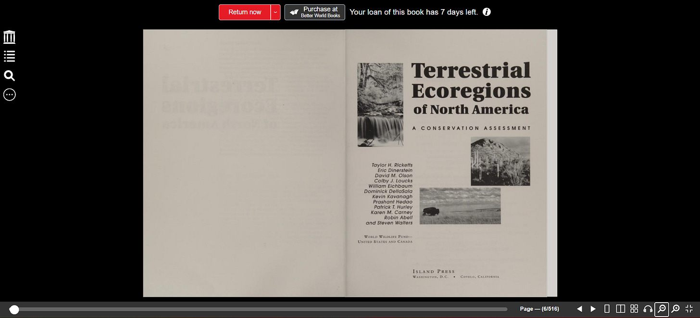Click the page scrubber track

(x=260, y=309)
